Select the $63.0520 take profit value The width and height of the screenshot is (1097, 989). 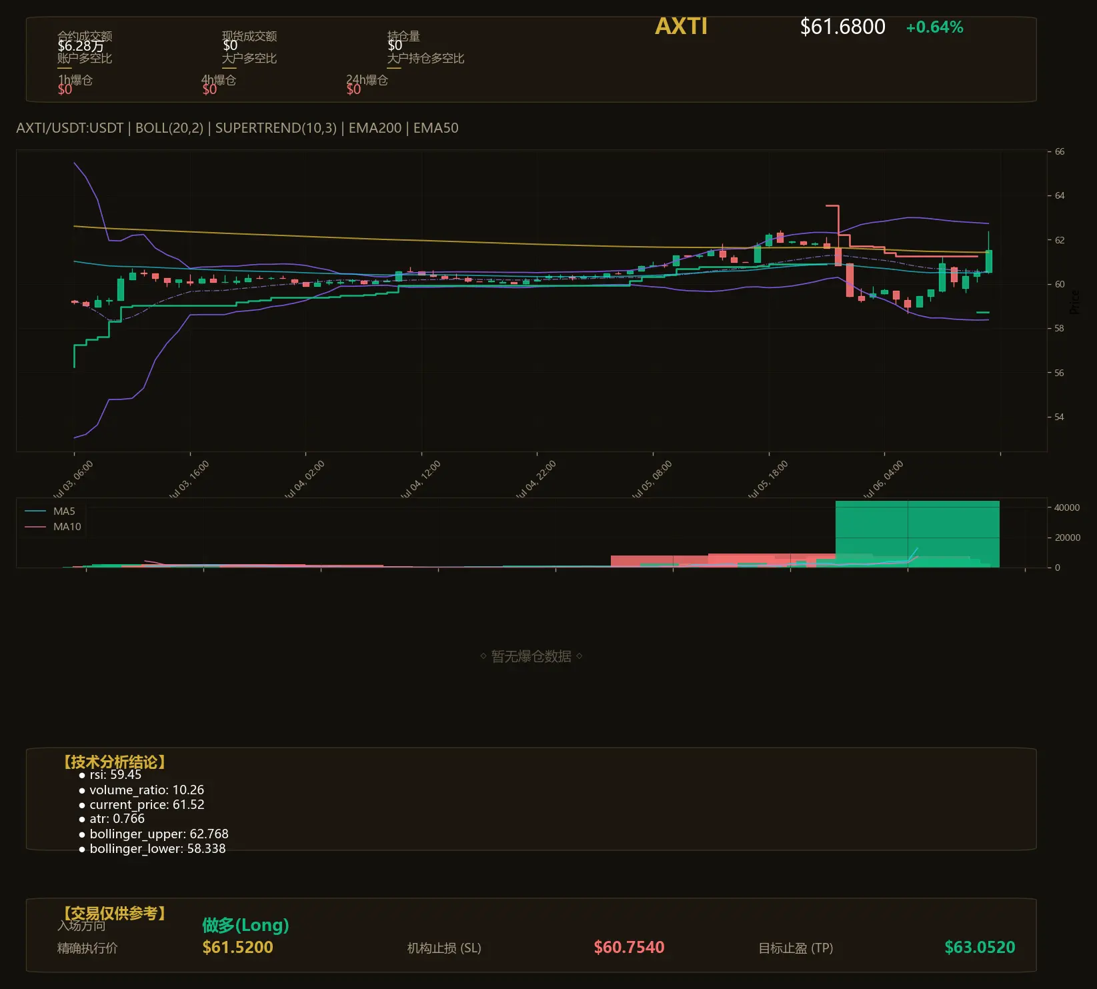point(980,948)
